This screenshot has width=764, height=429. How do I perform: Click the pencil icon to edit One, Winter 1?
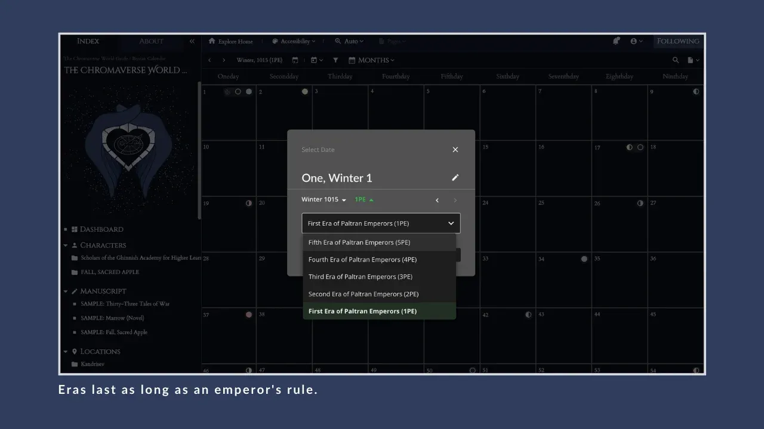[x=455, y=178]
